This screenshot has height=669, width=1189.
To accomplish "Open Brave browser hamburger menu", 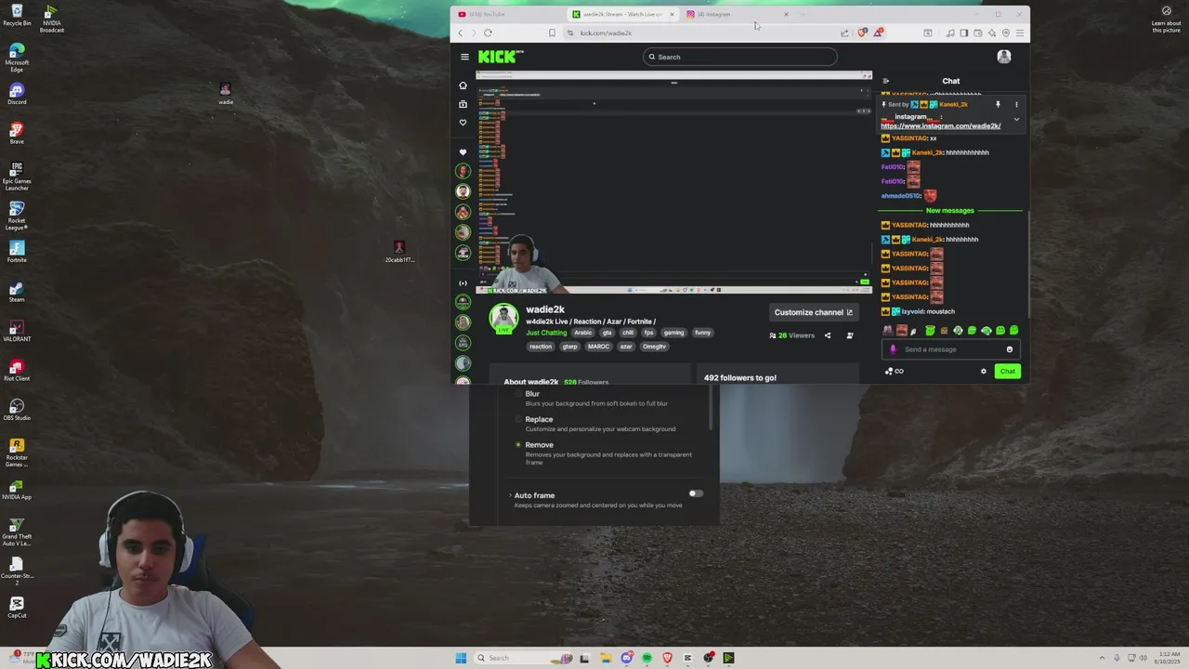I will [1020, 33].
